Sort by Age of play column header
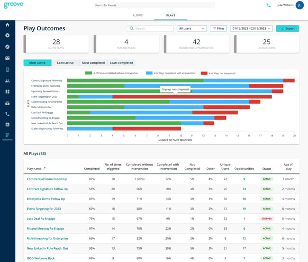This screenshot has width=308, height=262. pos(288,167)
